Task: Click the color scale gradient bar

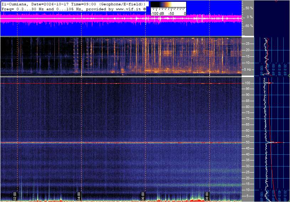Action: coord(168,4)
